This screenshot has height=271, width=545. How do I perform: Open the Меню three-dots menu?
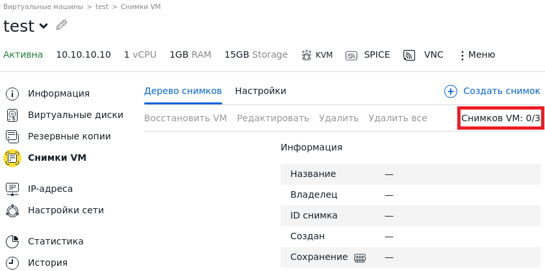click(x=462, y=55)
